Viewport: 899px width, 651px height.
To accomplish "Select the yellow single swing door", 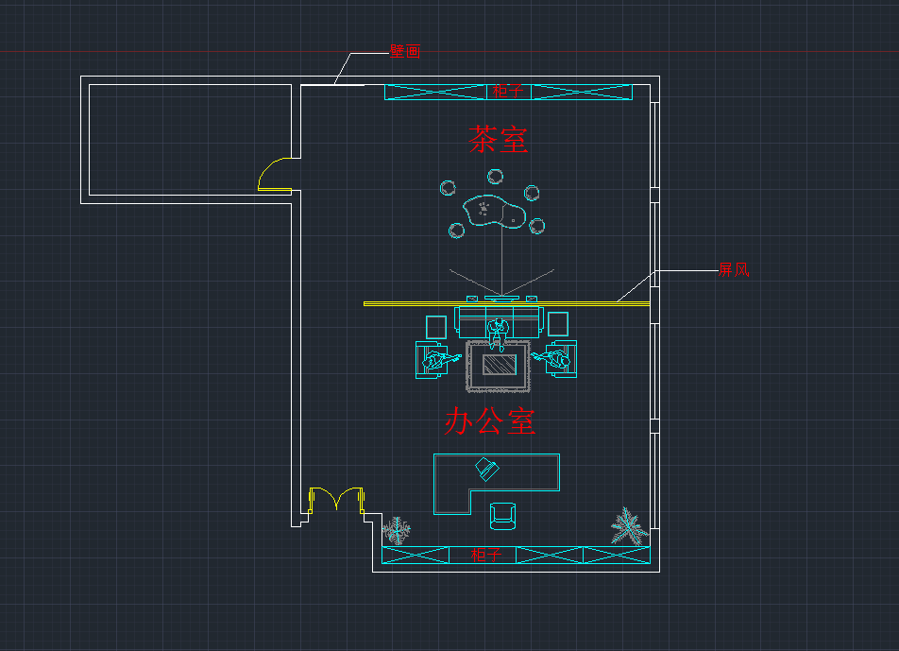I will (x=275, y=174).
